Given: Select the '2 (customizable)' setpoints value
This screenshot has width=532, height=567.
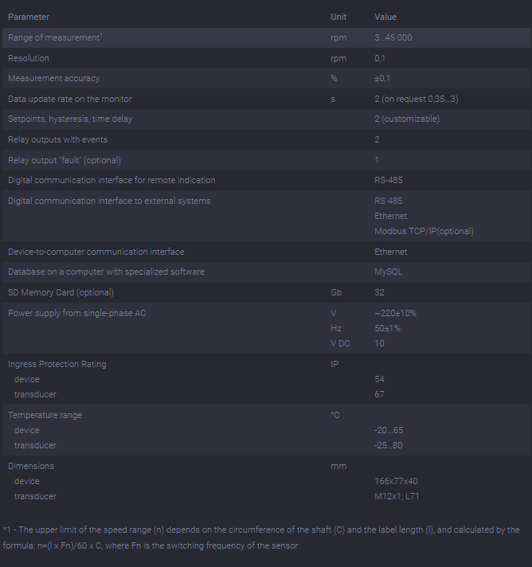Looking at the screenshot, I should pyautogui.click(x=407, y=119).
